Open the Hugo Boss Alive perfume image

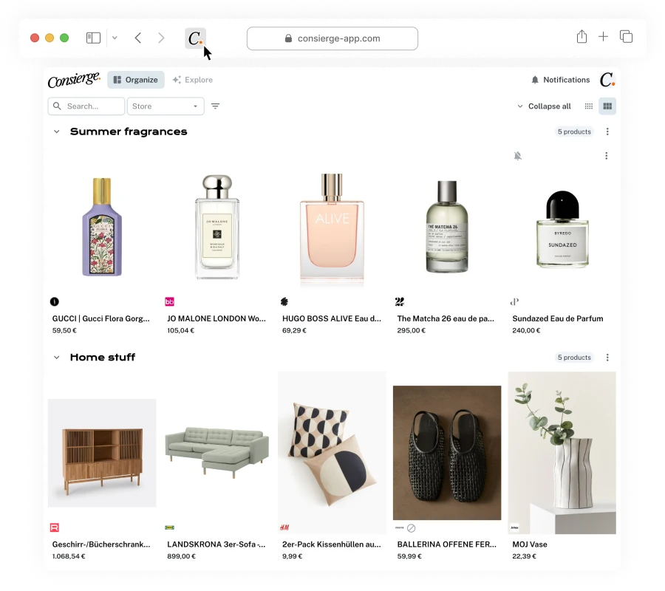(x=332, y=229)
